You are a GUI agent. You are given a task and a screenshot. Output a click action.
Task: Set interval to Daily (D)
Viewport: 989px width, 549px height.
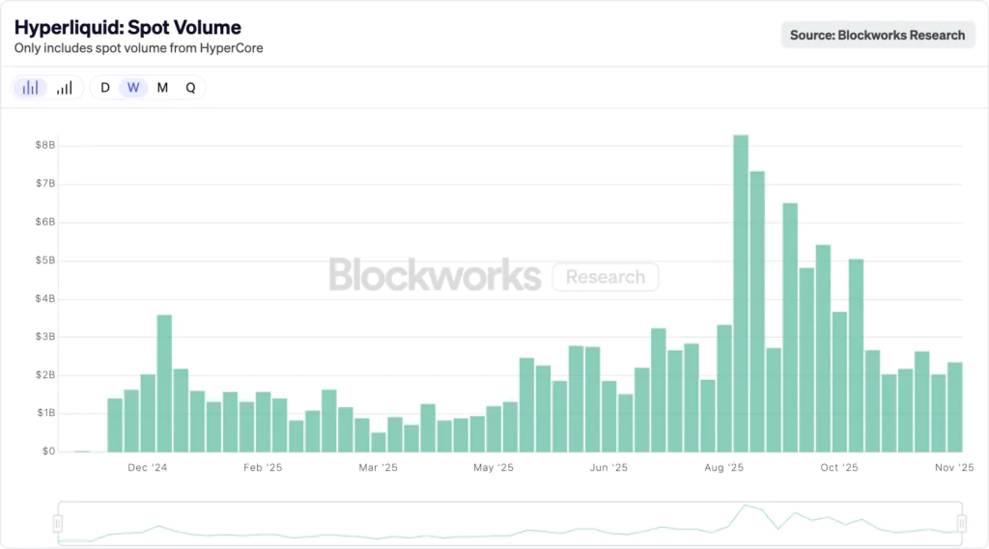coord(105,88)
